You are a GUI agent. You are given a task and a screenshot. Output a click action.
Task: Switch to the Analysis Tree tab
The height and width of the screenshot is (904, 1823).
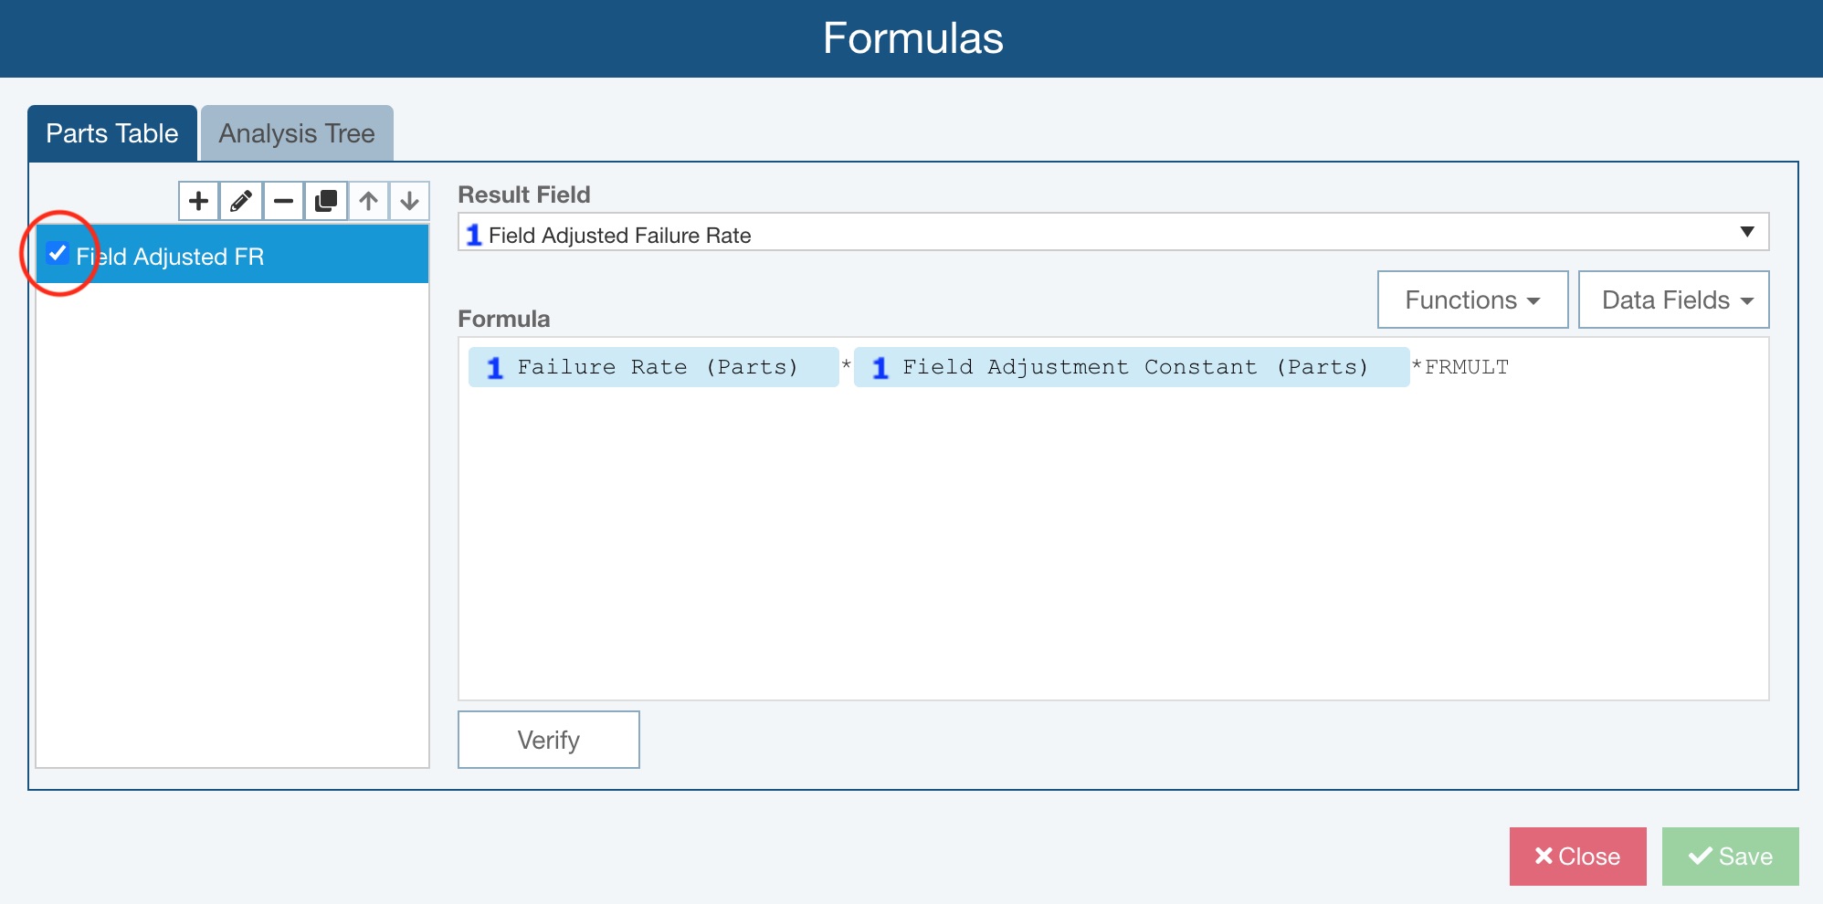coord(297,133)
